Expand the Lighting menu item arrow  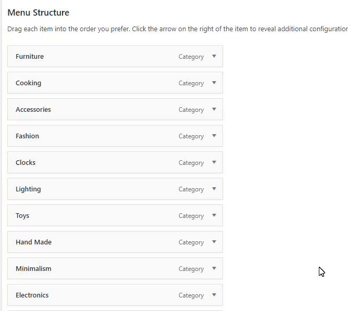point(214,189)
